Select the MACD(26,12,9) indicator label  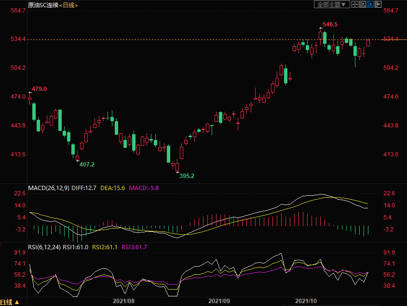click(x=48, y=188)
